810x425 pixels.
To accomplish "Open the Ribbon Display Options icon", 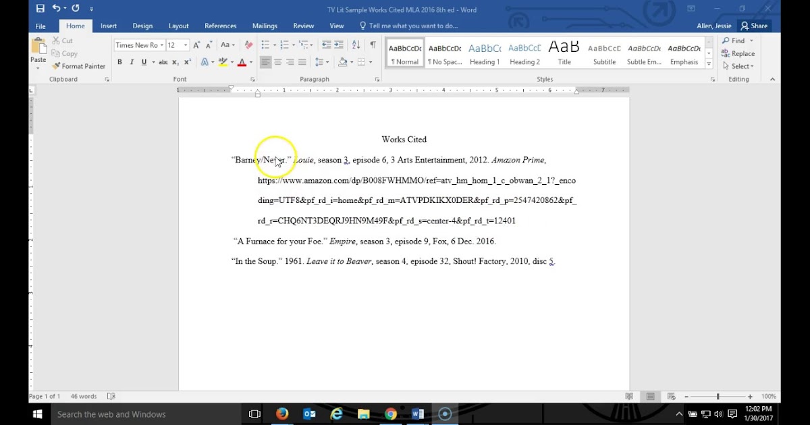I will coord(691,9).
